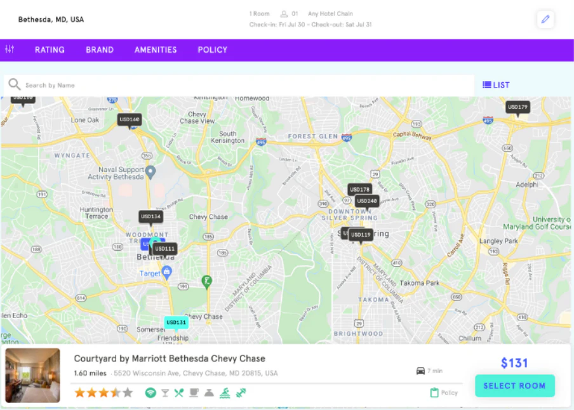Click the cocktail bar amenity icon

click(x=164, y=393)
